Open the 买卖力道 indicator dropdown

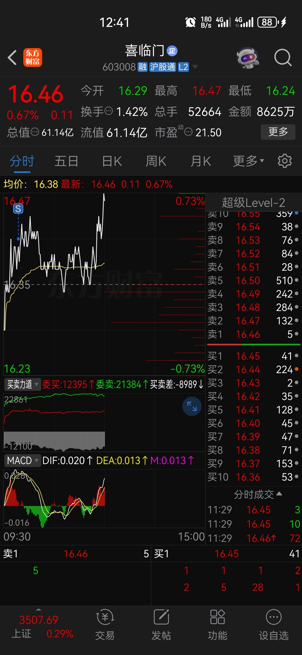click(22, 384)
